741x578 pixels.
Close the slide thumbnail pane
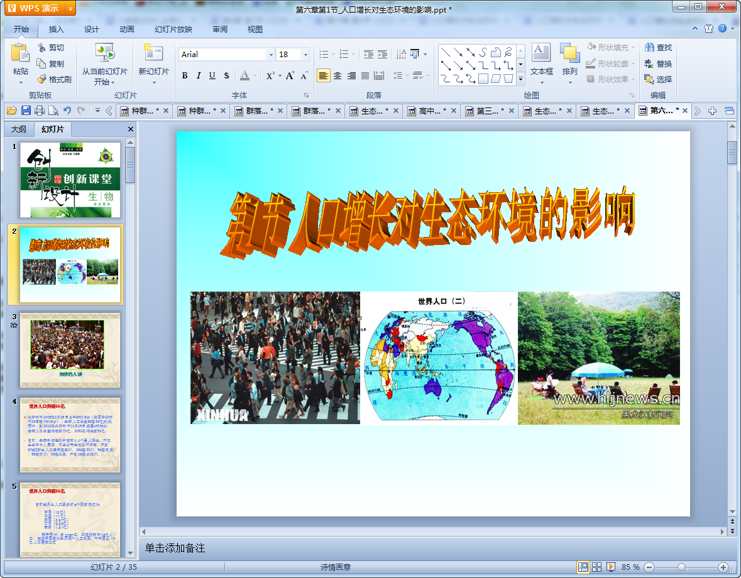point(131,129)
